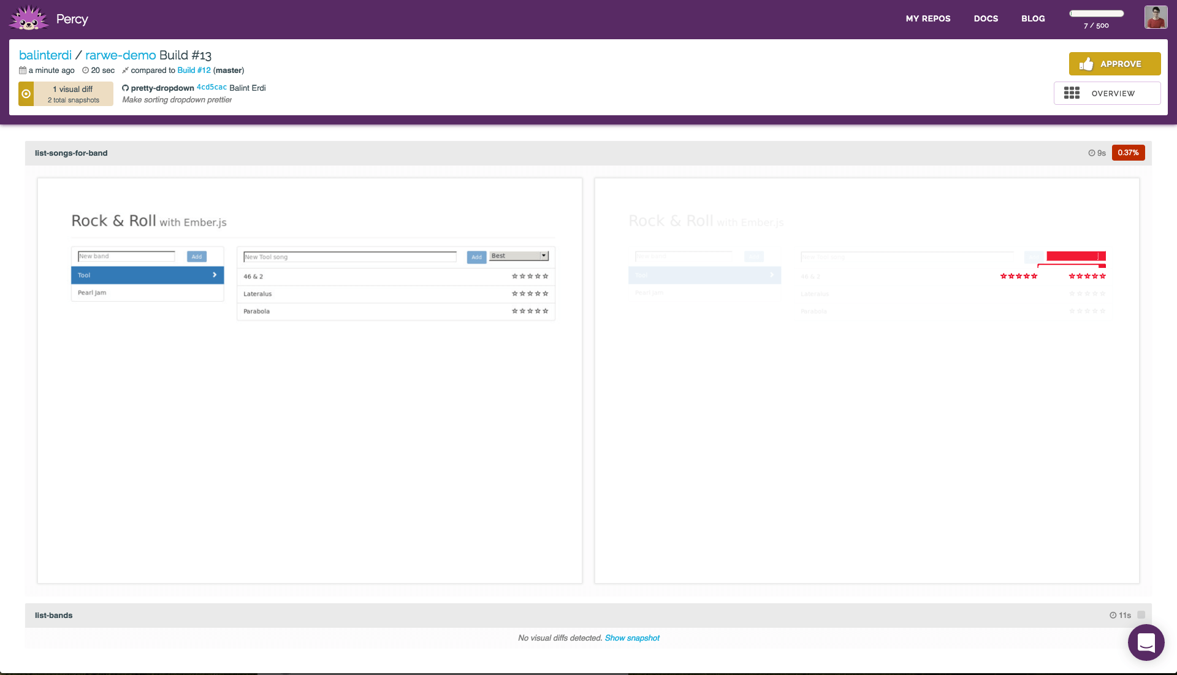
Task: Click the yellow visual diff status icon
Action: click(26, 94)
